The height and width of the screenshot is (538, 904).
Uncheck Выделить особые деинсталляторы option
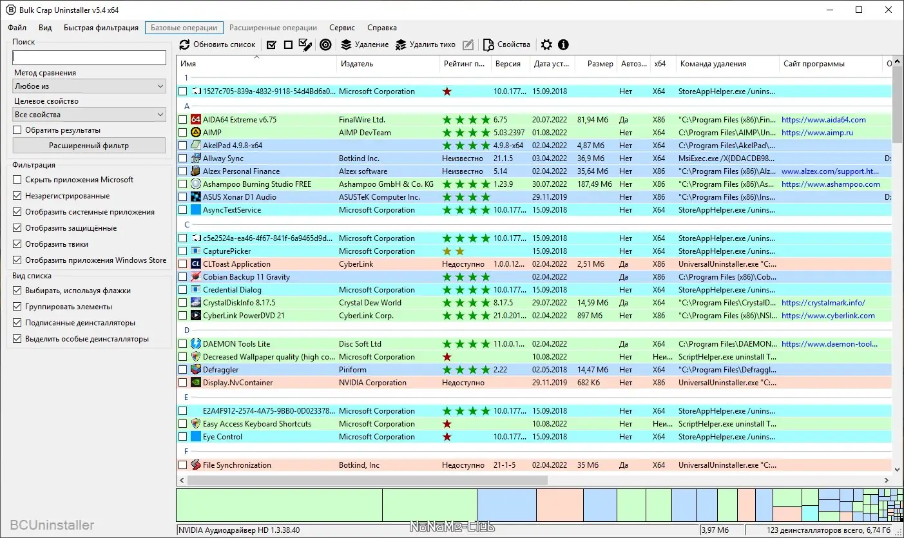17,339
